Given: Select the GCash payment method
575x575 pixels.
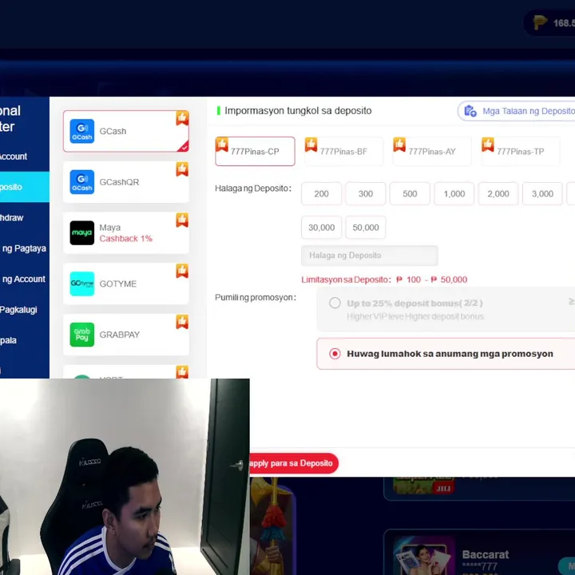Looking at the screenshot, I should (x=126, y=131).
